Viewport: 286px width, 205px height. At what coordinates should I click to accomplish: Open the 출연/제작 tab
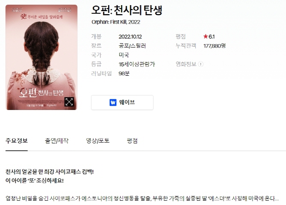click(57, 141)
